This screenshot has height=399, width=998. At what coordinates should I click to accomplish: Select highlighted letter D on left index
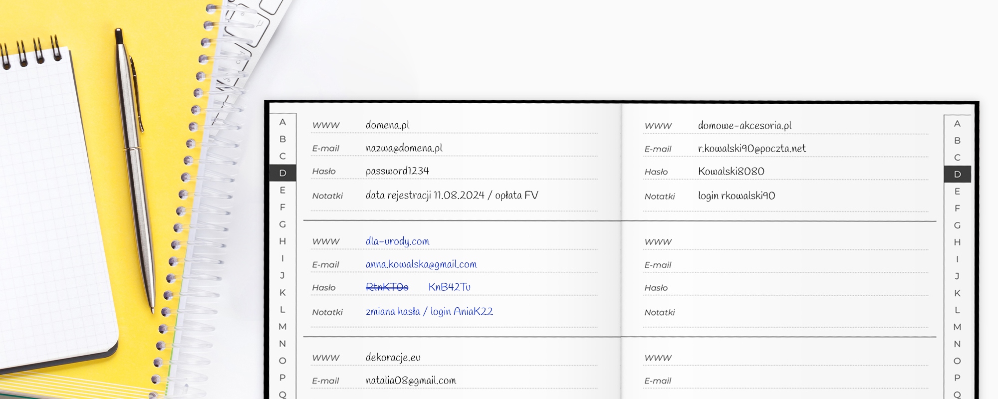click(x=282, y=173)
